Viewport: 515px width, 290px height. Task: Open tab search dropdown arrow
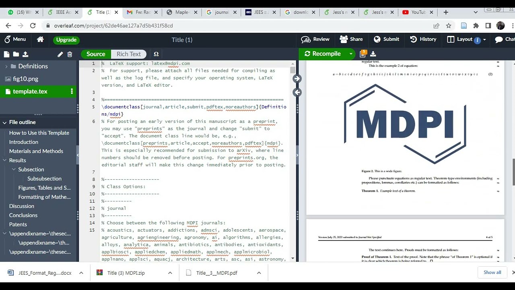coord(476,12)
